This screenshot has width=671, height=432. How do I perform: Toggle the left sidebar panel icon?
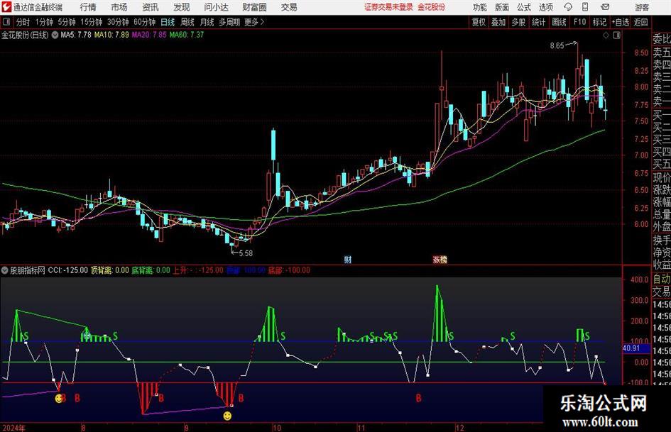6,22
